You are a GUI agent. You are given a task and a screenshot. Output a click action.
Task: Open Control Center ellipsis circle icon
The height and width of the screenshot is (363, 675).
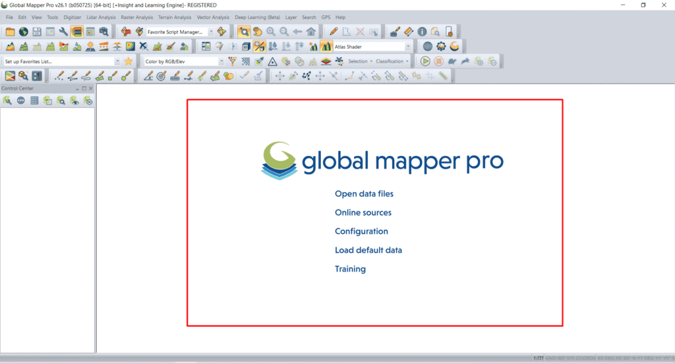(20, 101)
